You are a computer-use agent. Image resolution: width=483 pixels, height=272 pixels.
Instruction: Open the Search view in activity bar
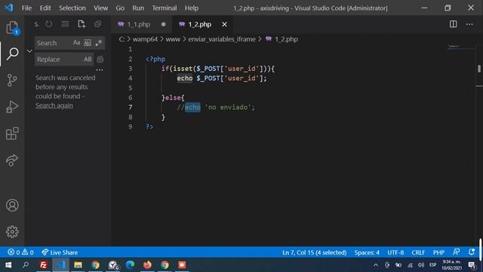click(x=12, y=54)
